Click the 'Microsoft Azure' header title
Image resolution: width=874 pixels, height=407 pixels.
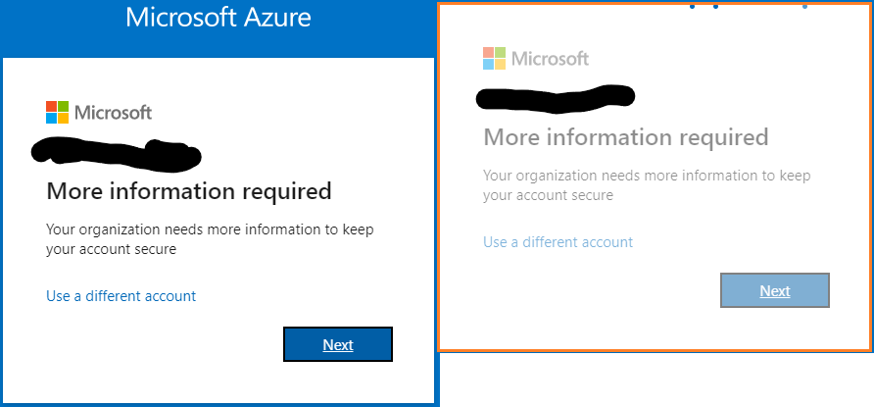[x=218, y=18]
